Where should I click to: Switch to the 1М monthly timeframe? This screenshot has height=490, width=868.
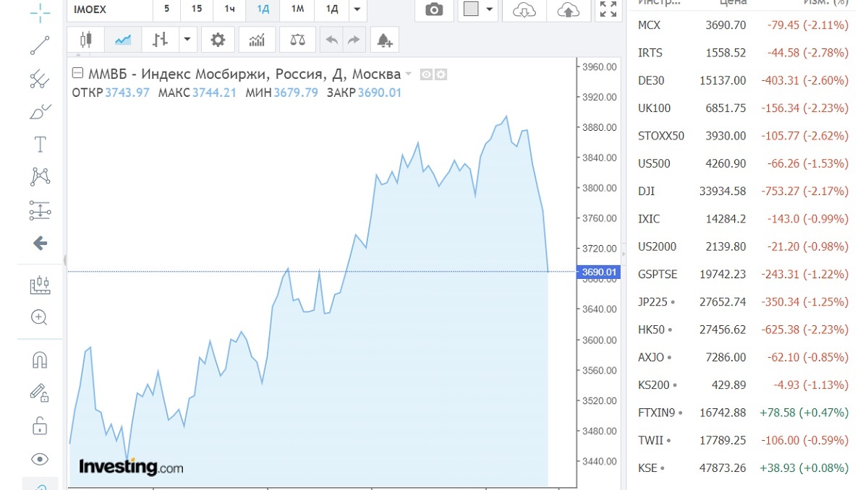(297, 9)
